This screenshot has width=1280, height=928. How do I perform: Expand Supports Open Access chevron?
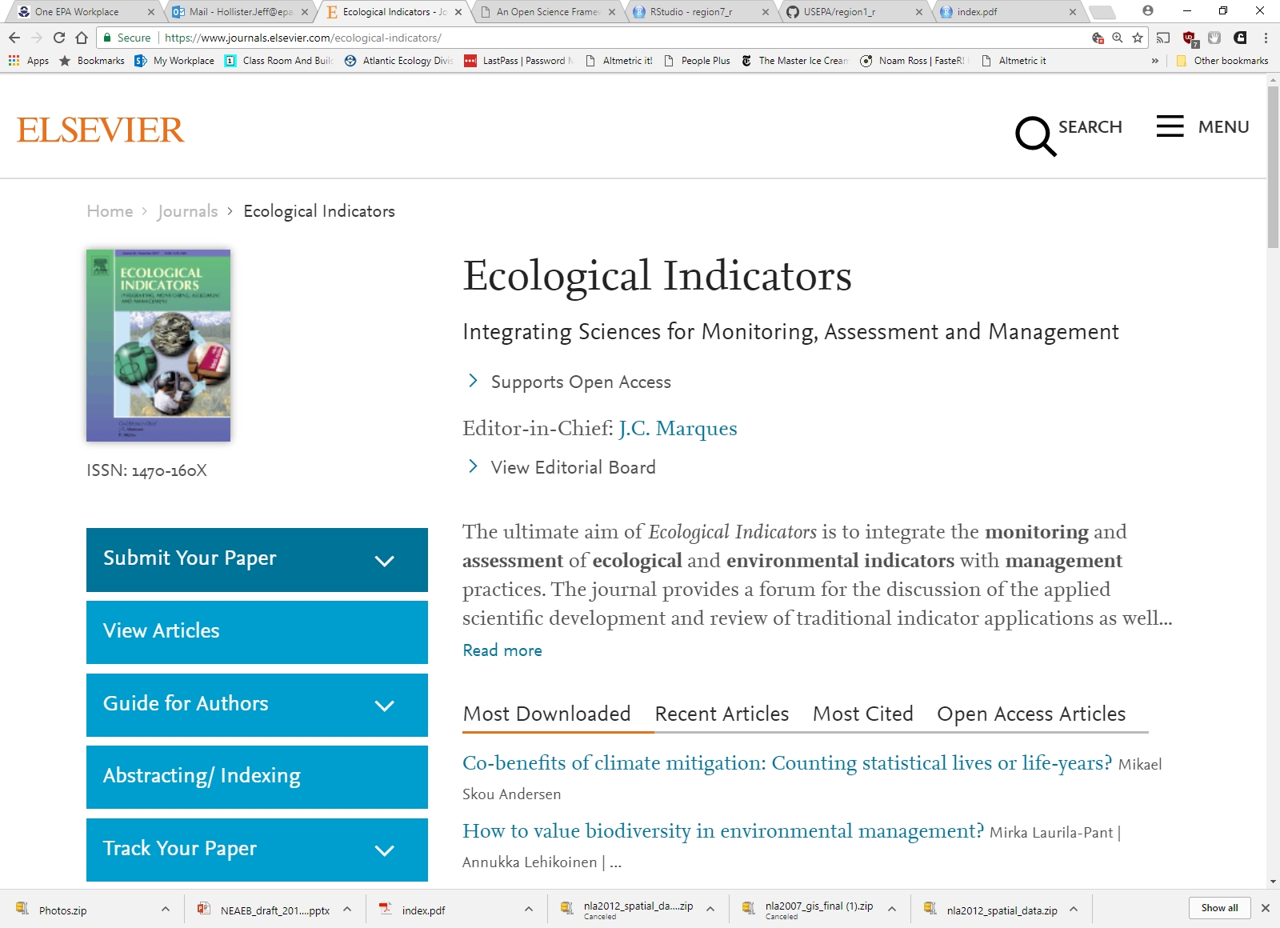point(473,381)
